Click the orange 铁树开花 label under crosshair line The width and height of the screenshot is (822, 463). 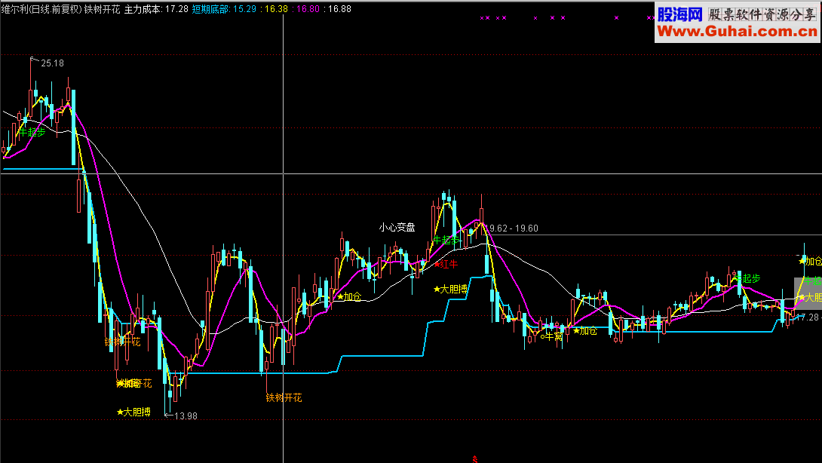coord(284,397)
